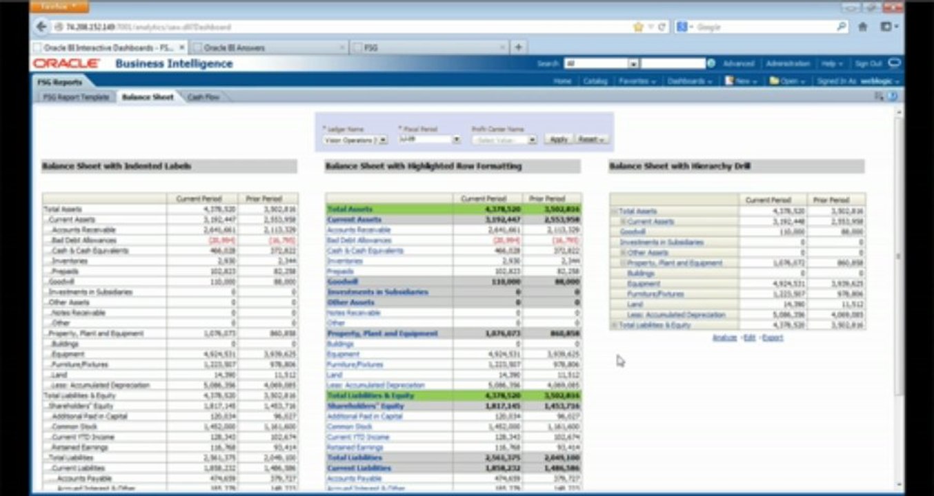Click the green Total Assets highlighted row
Screen dimensions: 934x496
click(453, 209)
